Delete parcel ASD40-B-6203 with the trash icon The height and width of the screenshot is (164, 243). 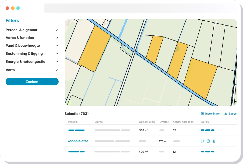214,141
